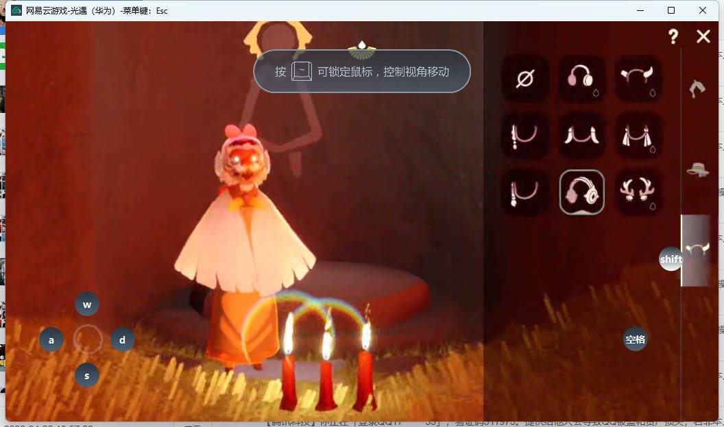Choose the double-tusk garland accessory
The height and width of the screenshot is (427, 724).
[x=581, y=135]
